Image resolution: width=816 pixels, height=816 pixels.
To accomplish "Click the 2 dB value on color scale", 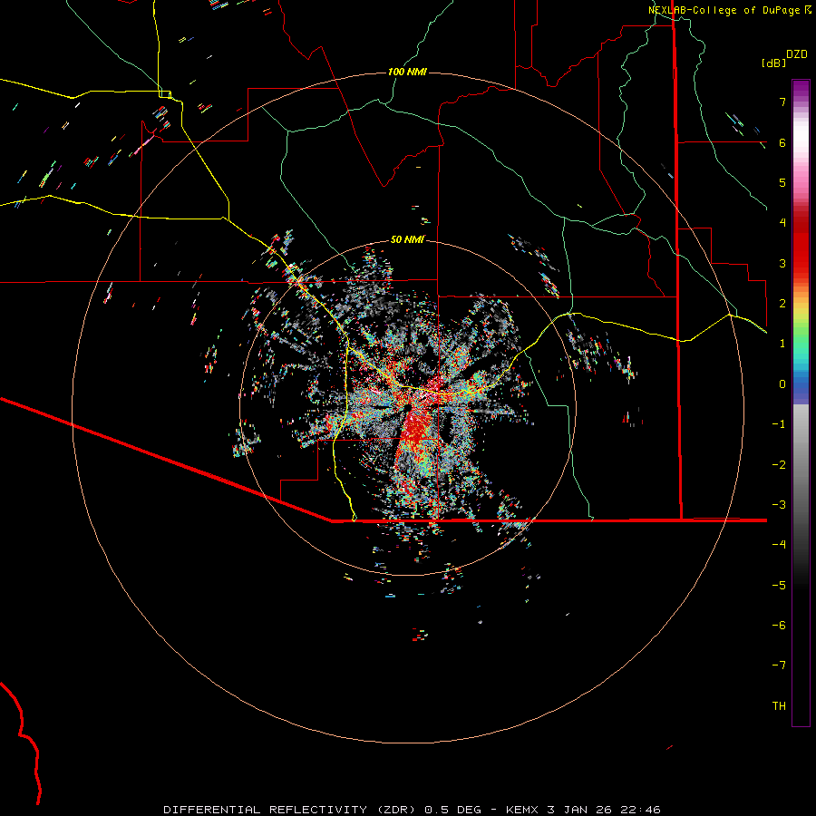I will click(782, 304).
